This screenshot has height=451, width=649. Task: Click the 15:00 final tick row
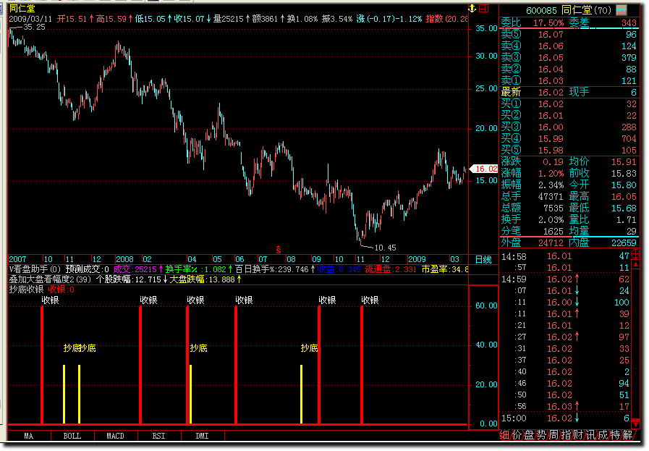pyautogui.click(x=565, y=418)
